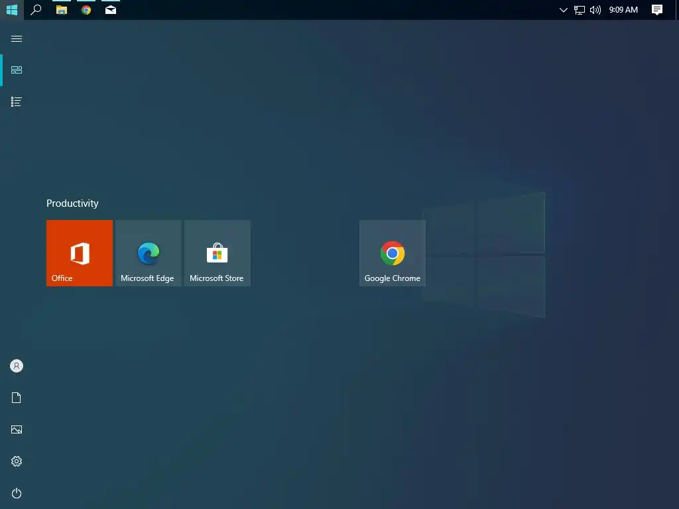The width and height of the screenshot is (679, 509).
Task: Open the Mail app in taskbar
Action: coord(111,9)
